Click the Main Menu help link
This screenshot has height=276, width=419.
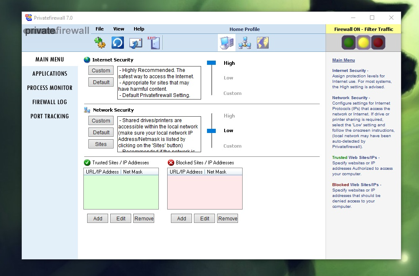coord(344,60)
